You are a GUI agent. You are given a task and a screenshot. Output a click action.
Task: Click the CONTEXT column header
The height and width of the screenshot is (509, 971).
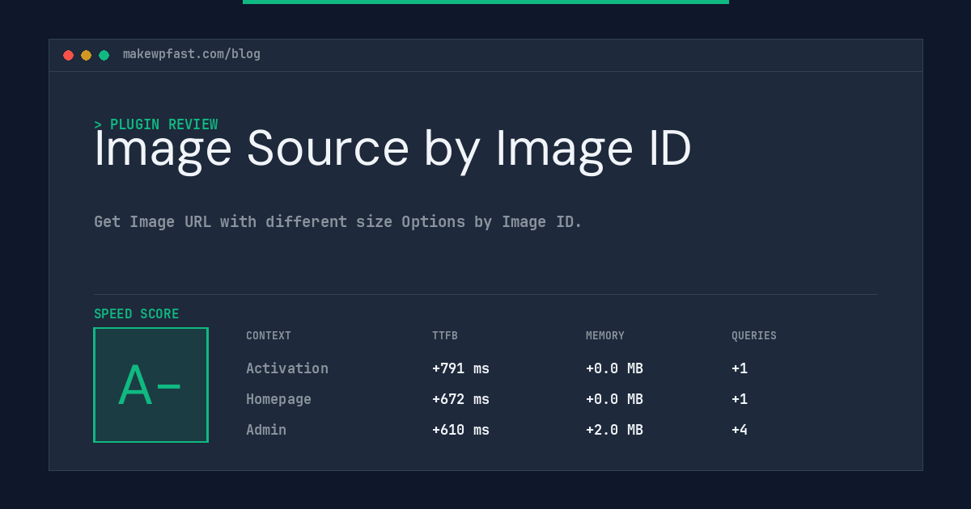pos(269,336)
